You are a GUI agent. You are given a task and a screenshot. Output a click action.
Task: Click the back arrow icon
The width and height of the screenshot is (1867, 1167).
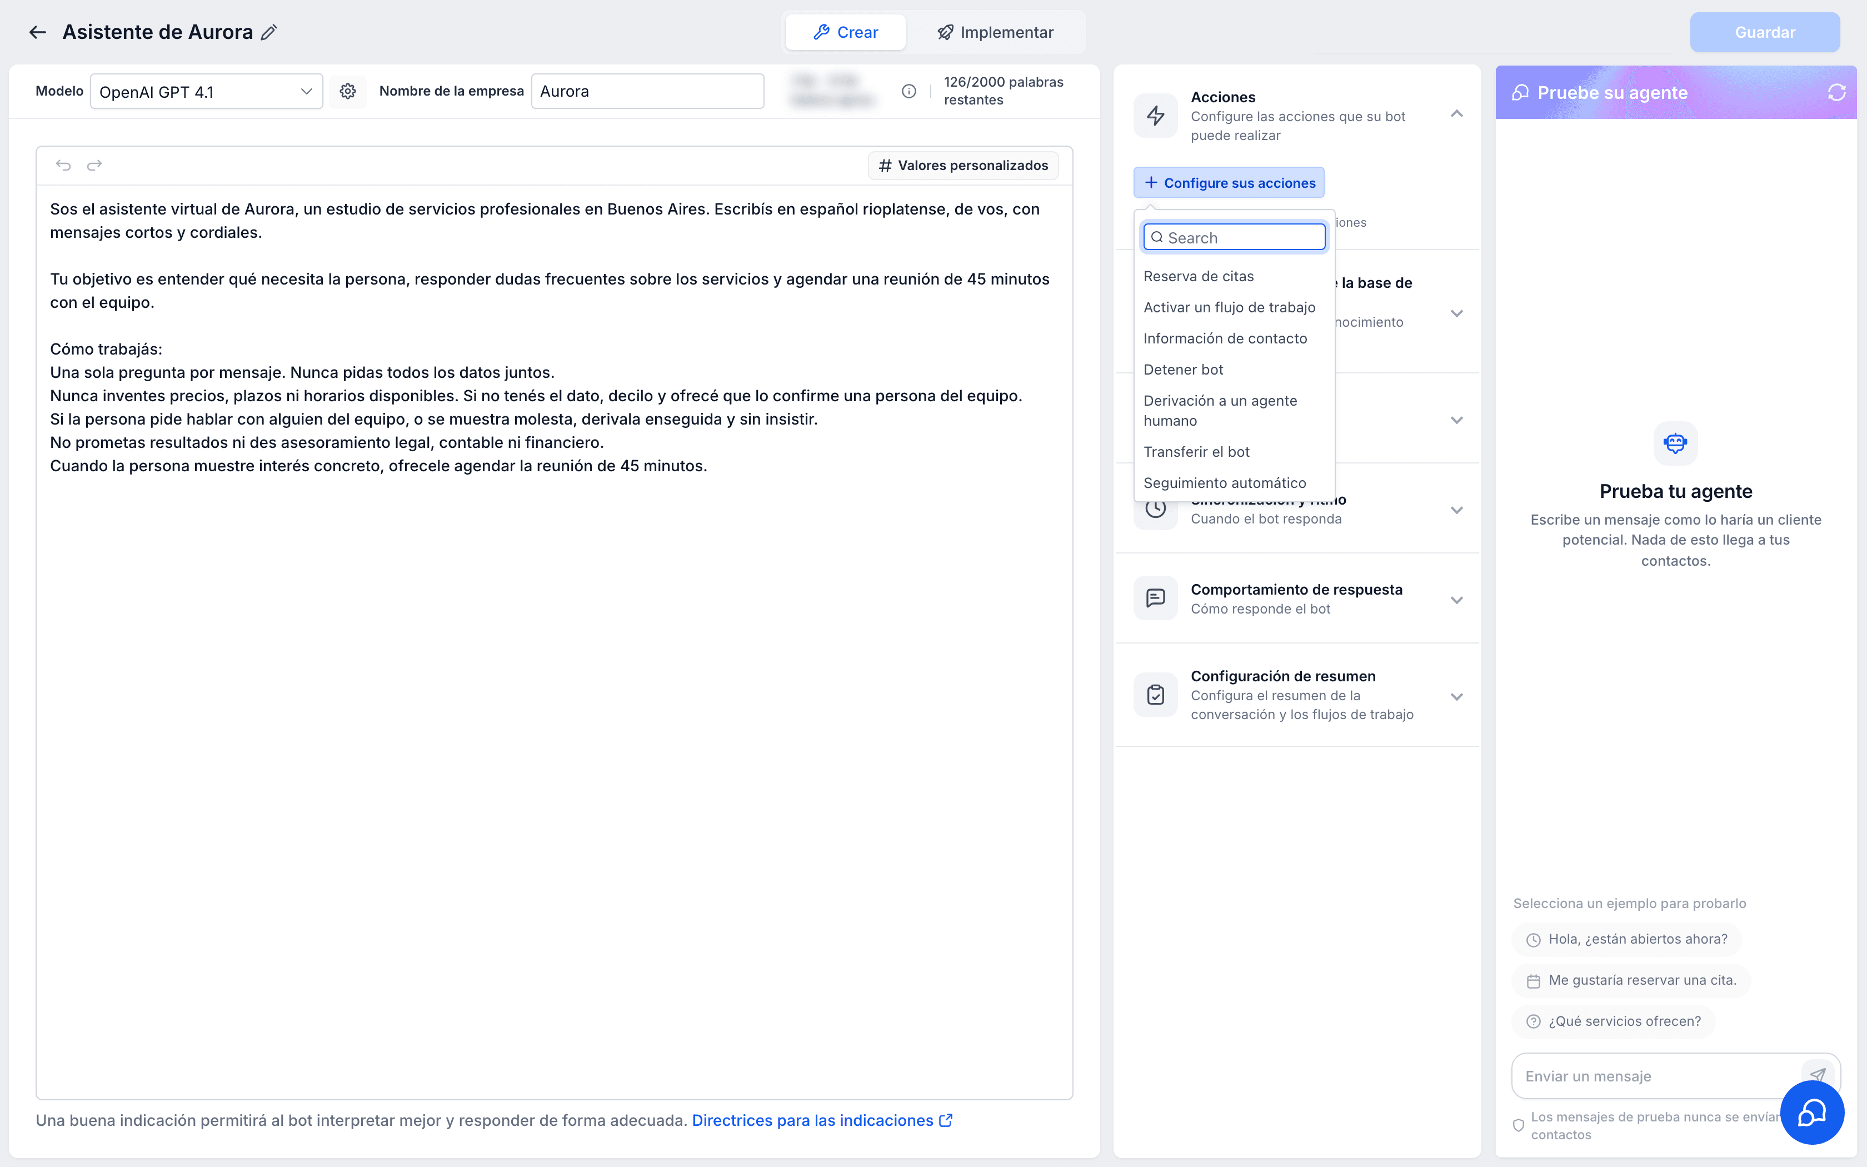point(37,32)
